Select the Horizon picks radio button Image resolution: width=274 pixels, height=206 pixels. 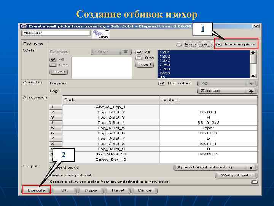(x=179, y=45)
